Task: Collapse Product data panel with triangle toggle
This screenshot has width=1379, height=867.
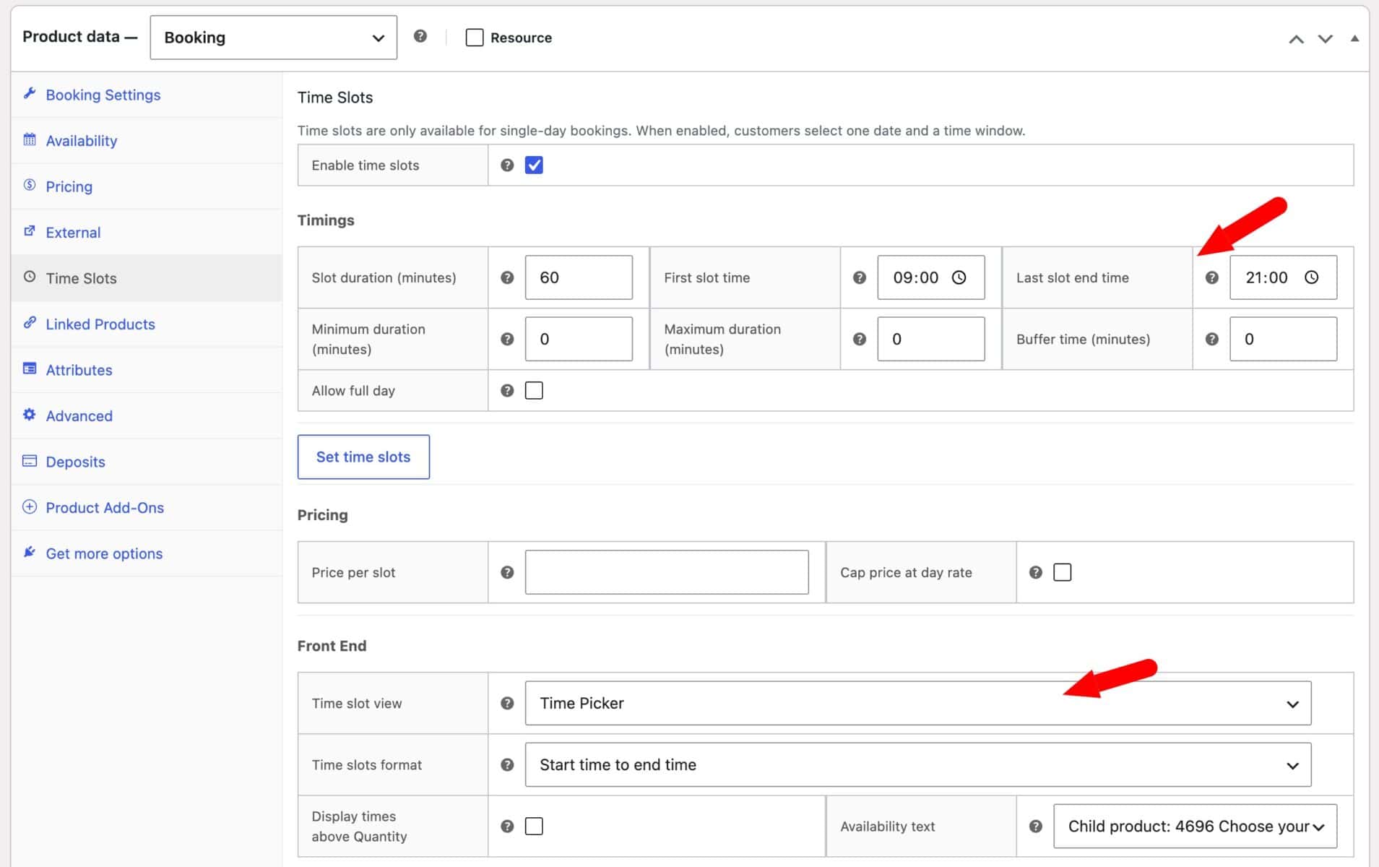Action: click(x=1354, y=38)
